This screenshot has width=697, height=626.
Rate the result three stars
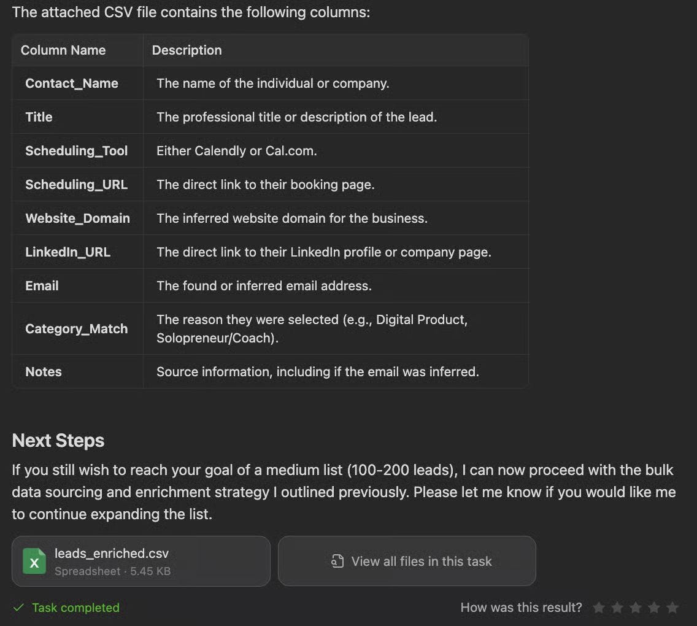(636, 608)
